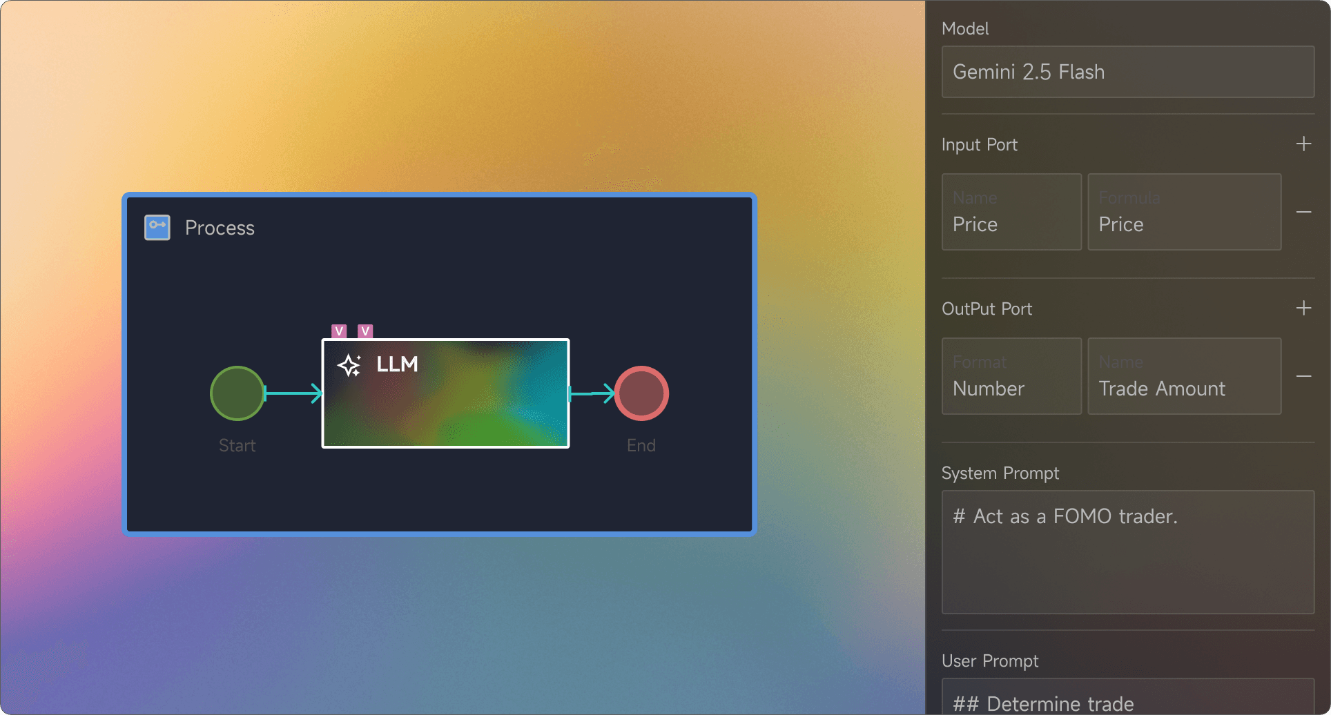Screen dimensions: 1331x715
Task: Click the first pink V badge
Action: (x=339, y=331)
